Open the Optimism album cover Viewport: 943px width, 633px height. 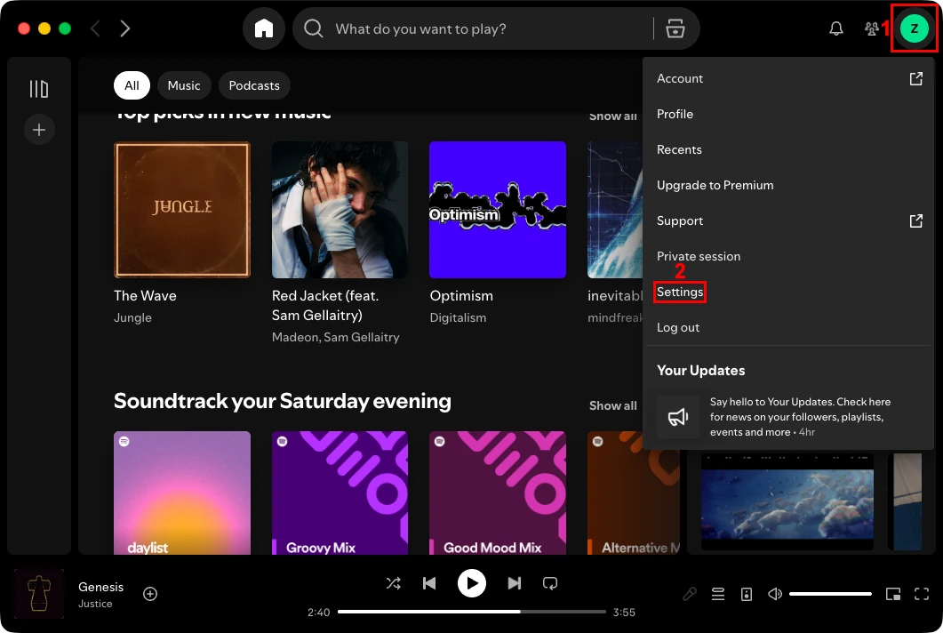coord(498,210)
